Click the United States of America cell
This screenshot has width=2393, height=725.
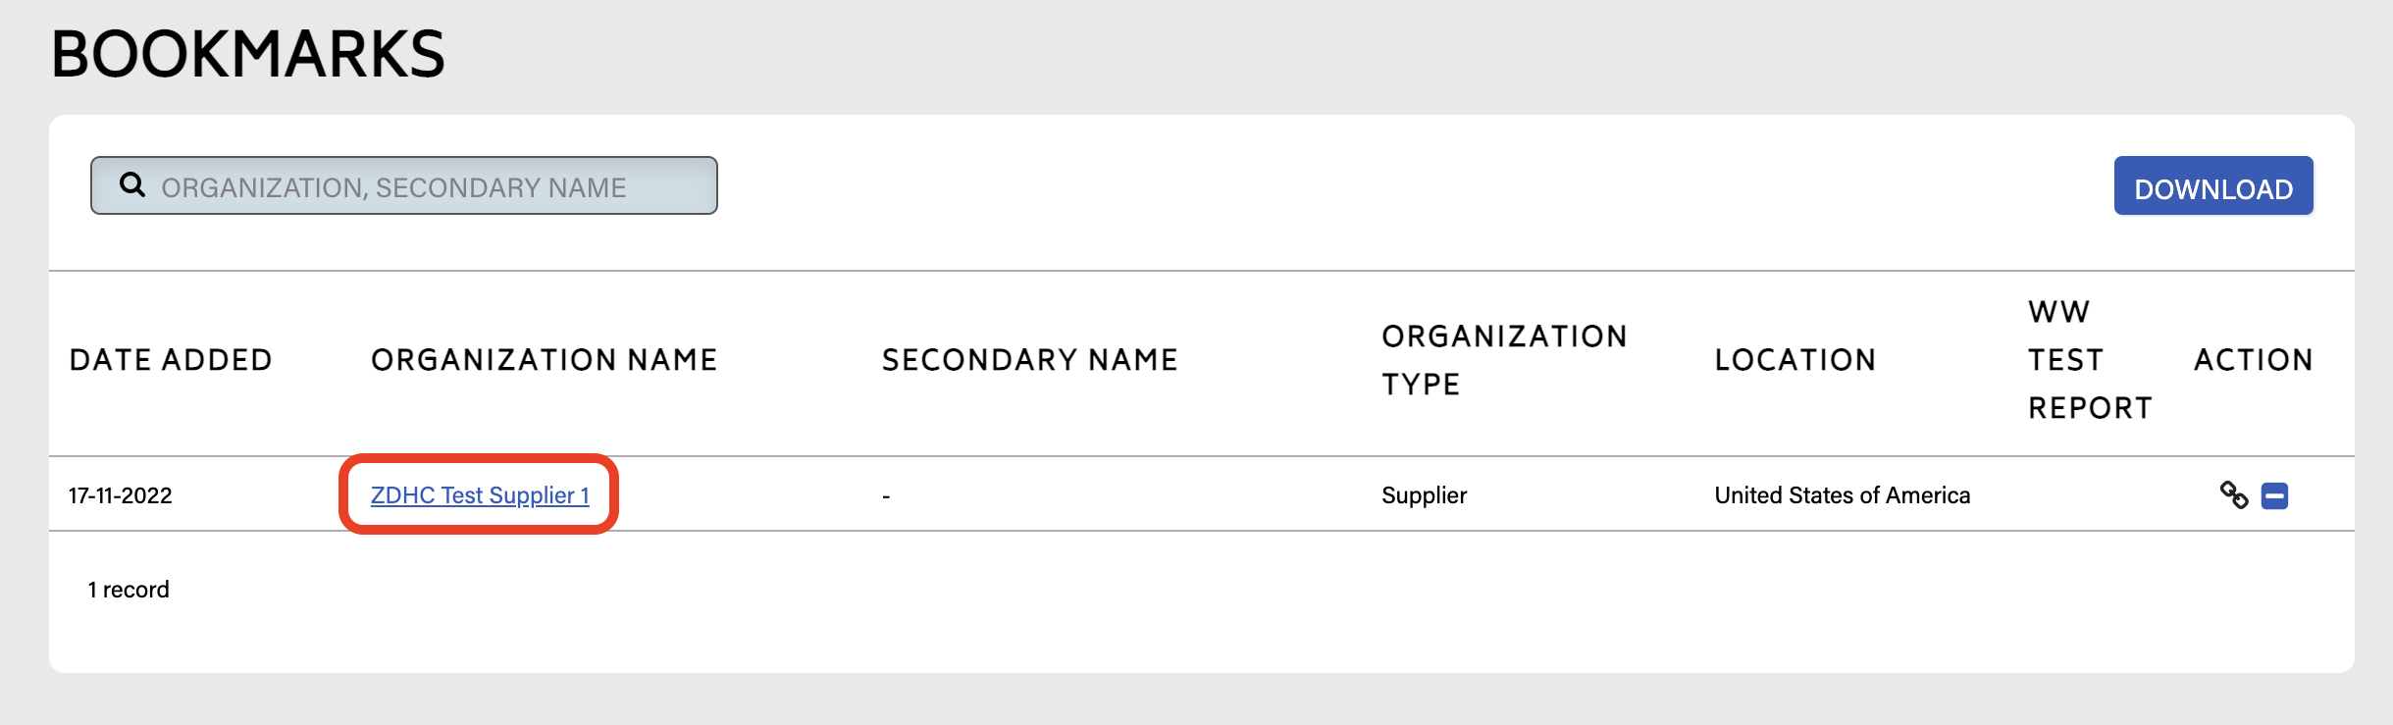coord(1842,495)
